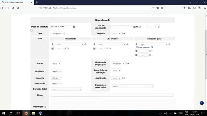Open File Explorer from taskbar
The width and height of the screenshot is (207, 116).
click(33, 113)
